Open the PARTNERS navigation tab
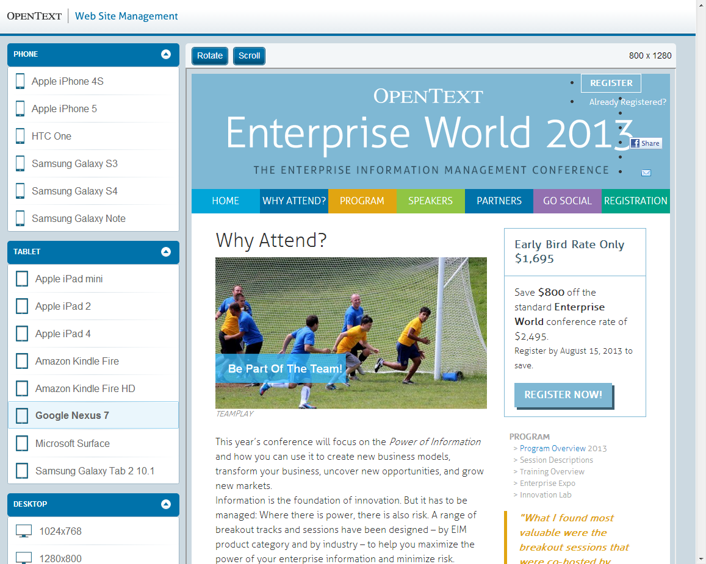Screen dimensions: 706x564 click(499, 201)
